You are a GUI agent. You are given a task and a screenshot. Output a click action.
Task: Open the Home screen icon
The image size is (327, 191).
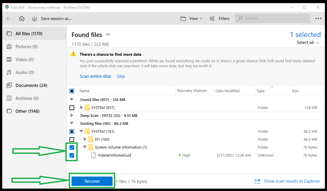(x=22, y=19)
